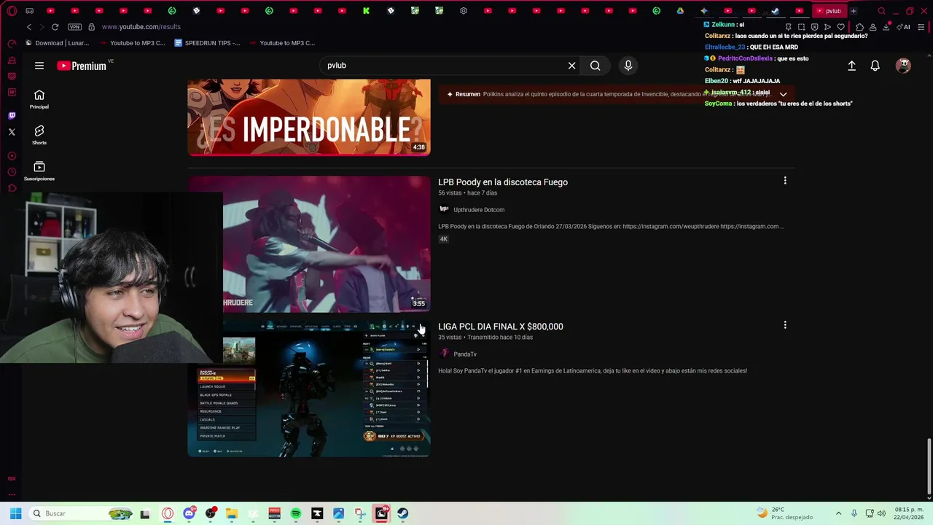Open Steam from the taskbar
Screen dimensions: 933x525
402,513
